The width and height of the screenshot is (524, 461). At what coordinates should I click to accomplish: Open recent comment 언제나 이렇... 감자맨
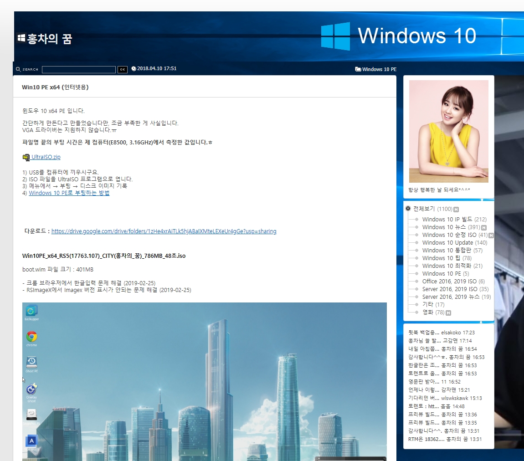click(439, 390)
